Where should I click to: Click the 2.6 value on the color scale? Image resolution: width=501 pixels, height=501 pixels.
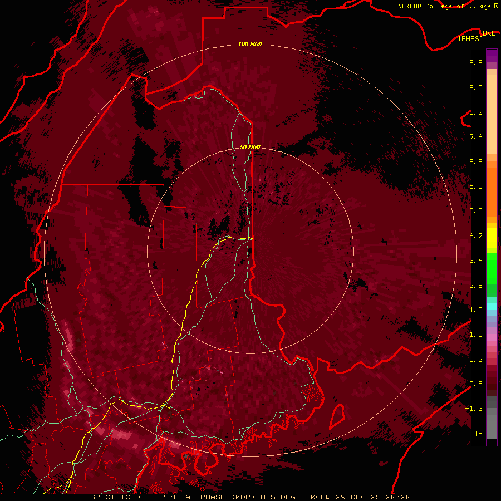(x=476, y=286)
